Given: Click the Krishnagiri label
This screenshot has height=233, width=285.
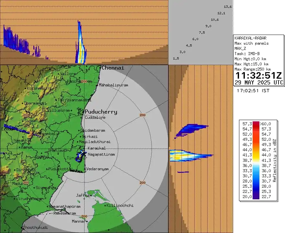Looking at the screenshot, I should coord(39,88).
